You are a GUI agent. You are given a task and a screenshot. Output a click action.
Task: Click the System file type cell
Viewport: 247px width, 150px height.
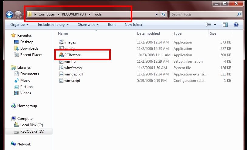pyautogui.click(x=182, y=68)
